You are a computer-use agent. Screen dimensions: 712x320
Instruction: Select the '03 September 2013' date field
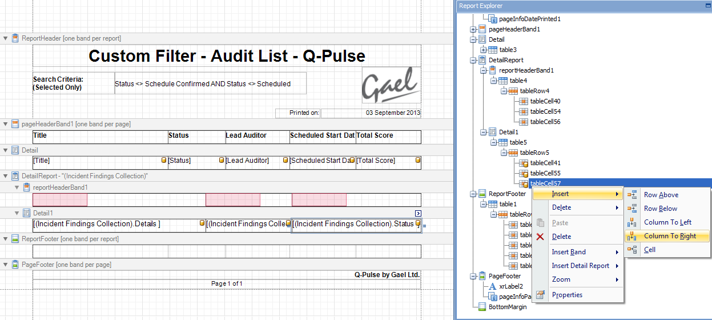coord(371,113)
